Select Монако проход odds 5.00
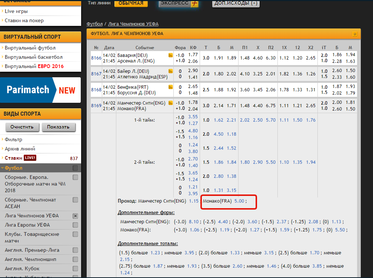This screenshot has height=278, width=373. pos(239,201)
